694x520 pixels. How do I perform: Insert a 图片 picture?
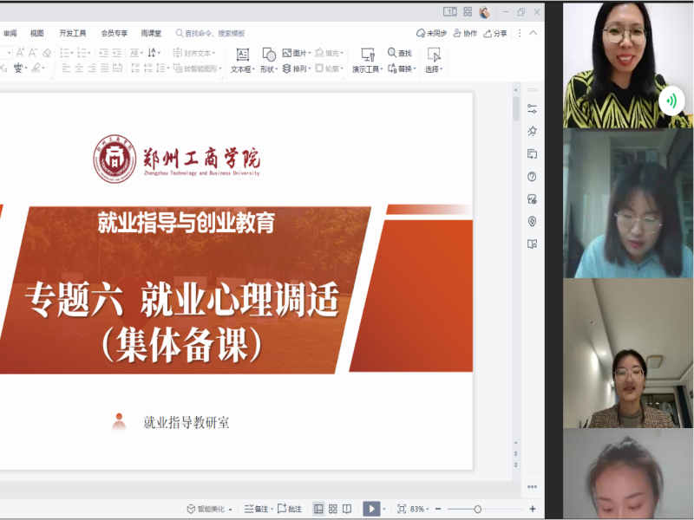pyautogui.click(x=296, y=53)
